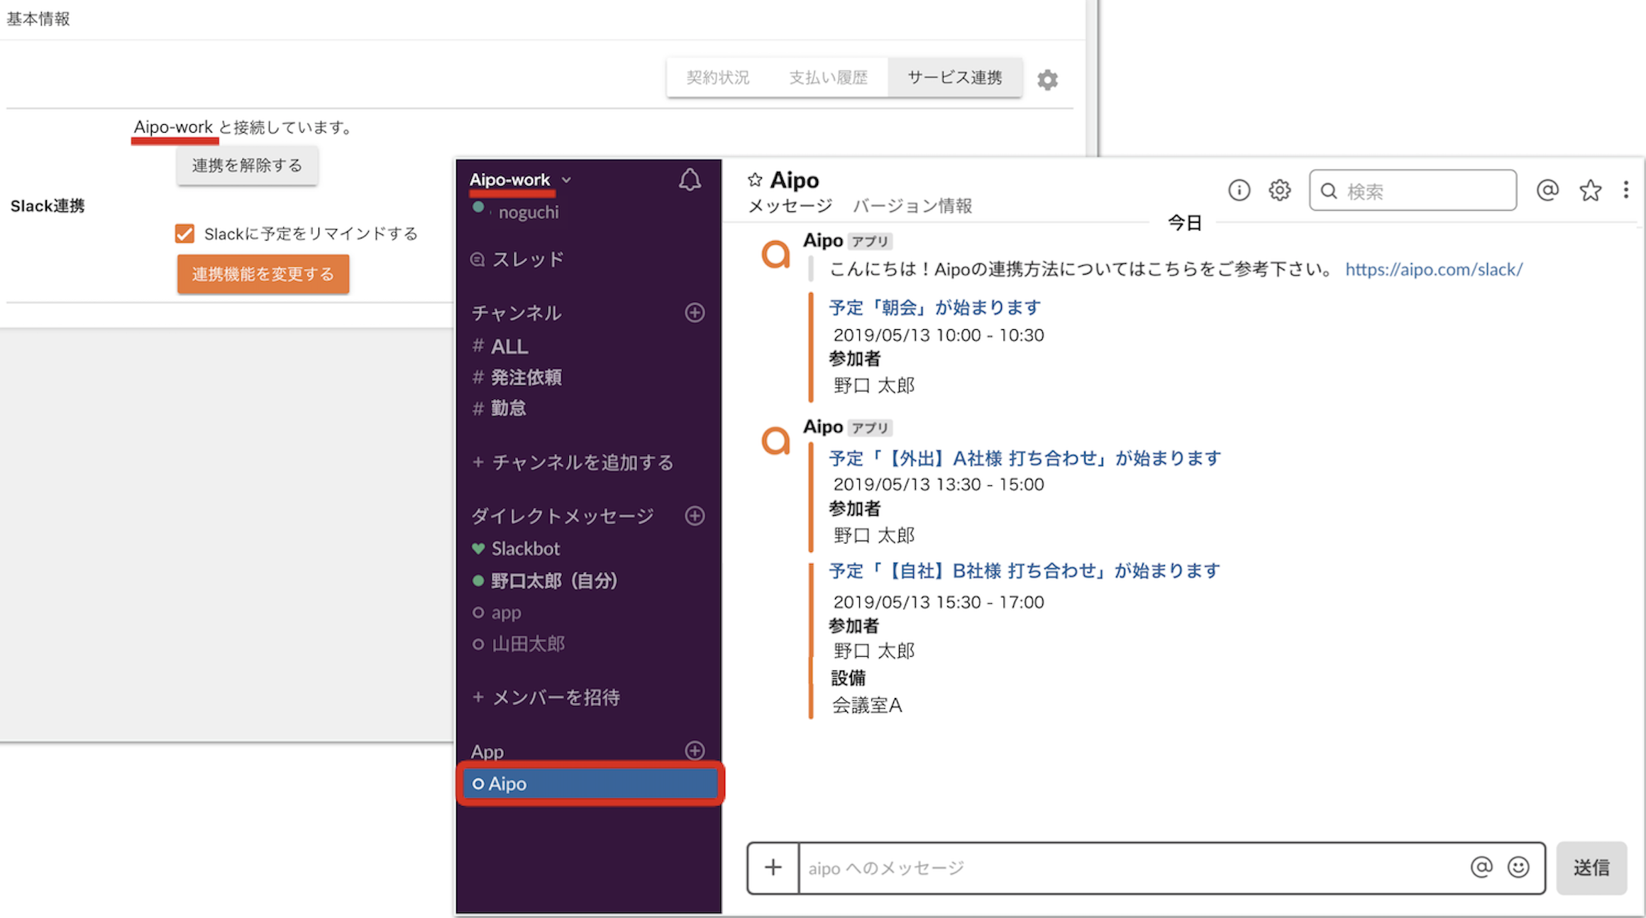Open the 予定「朝会」が始まります link

click(935, 307)
